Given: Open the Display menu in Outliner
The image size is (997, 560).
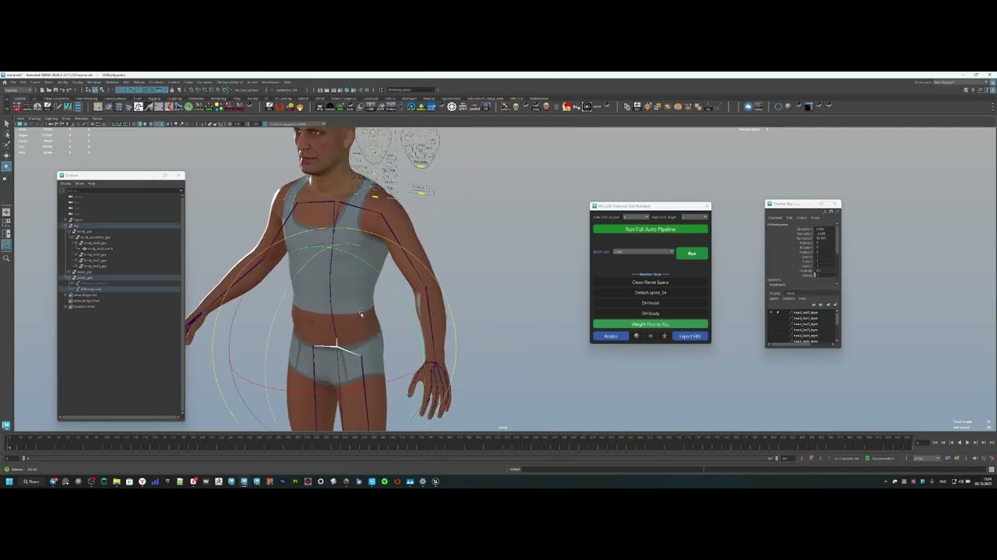Looking at the screenshot, I should coord(65,184).
